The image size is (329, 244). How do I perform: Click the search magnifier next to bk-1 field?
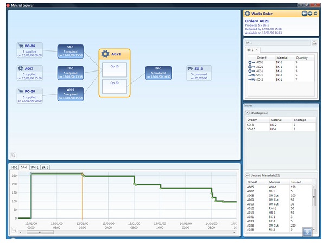314,42
